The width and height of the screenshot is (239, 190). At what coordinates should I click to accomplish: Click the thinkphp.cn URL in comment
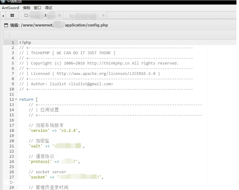click(x=108, y=63)
